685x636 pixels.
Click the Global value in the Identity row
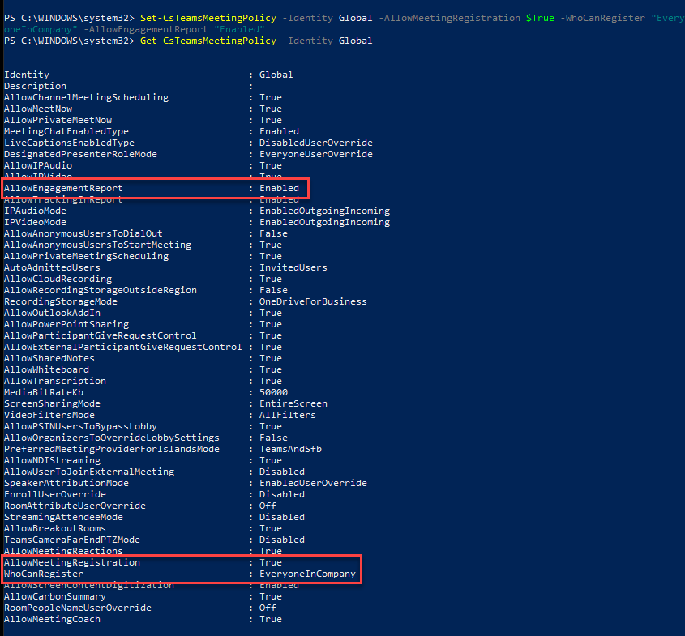coord(276,75)
